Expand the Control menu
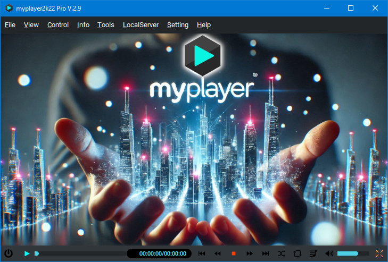This screenshot has width=388, height=262. (58, 25)
